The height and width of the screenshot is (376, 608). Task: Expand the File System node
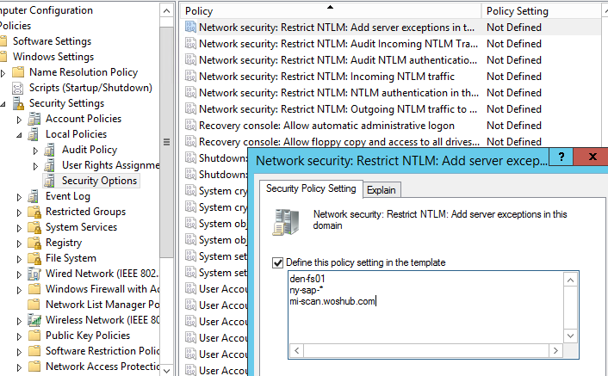click(x=19, y=259)
